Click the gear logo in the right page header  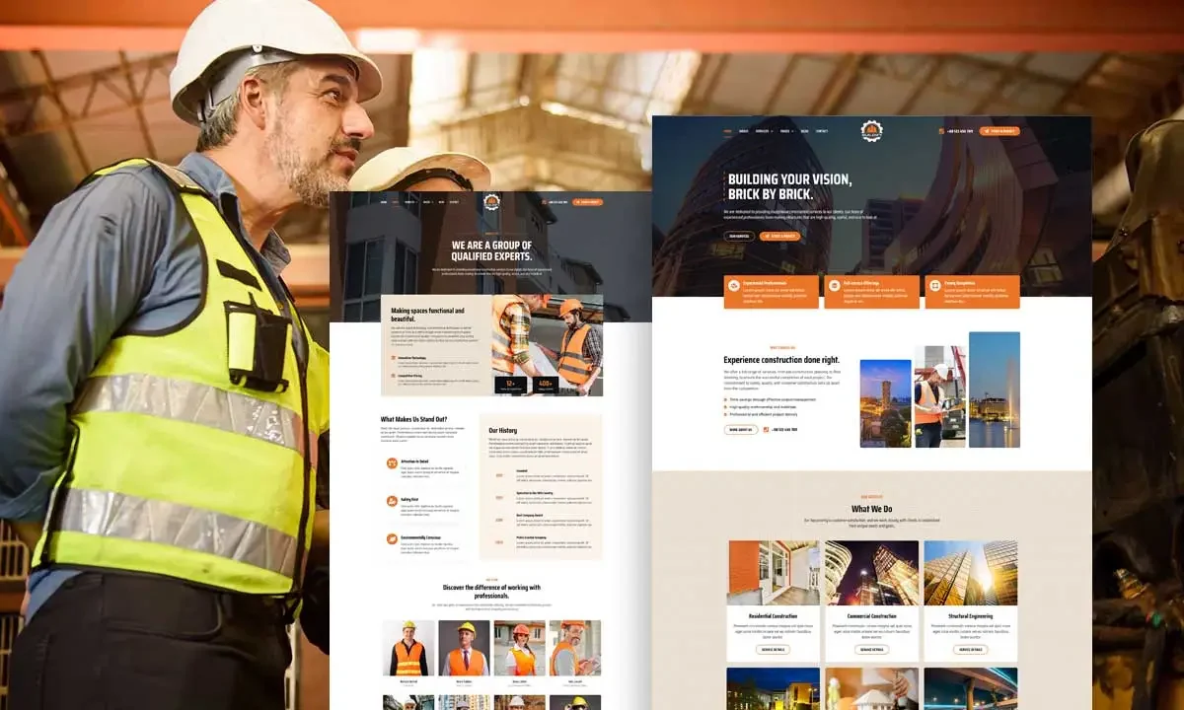tap(871, 130)
